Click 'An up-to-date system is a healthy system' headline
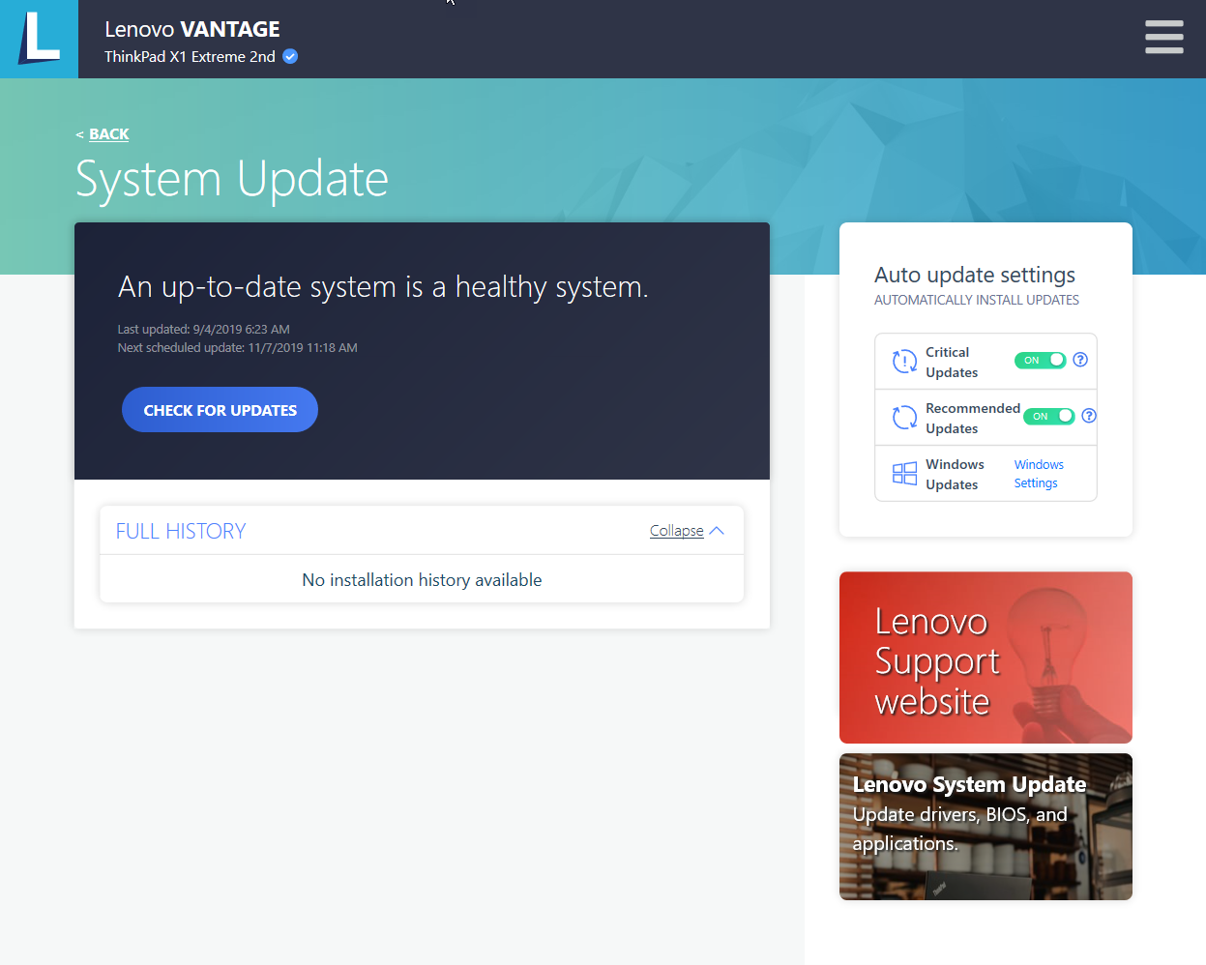Image resolution: width=1206 pixels, height=965 pixels. tap(383, 287)
